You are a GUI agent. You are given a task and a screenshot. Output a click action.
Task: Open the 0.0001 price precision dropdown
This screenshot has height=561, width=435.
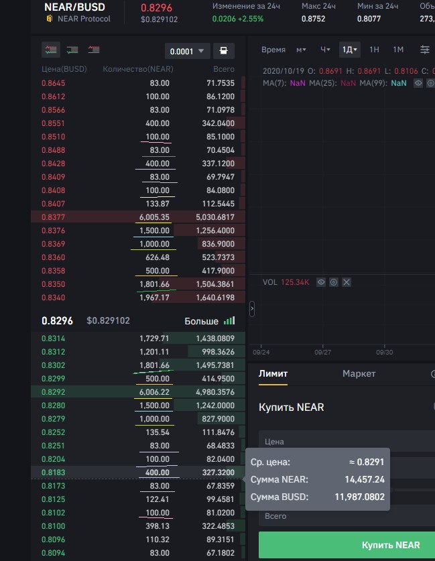[187, 51]
